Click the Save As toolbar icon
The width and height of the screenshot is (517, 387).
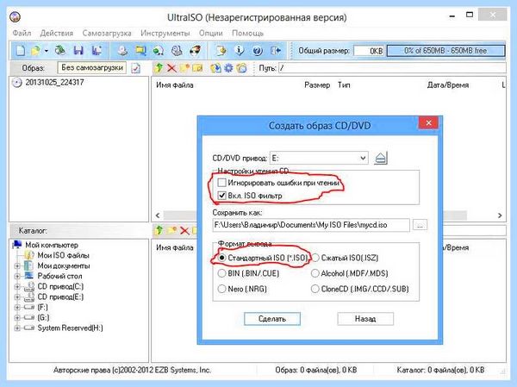pyautogui.click(x=97, y=51)
